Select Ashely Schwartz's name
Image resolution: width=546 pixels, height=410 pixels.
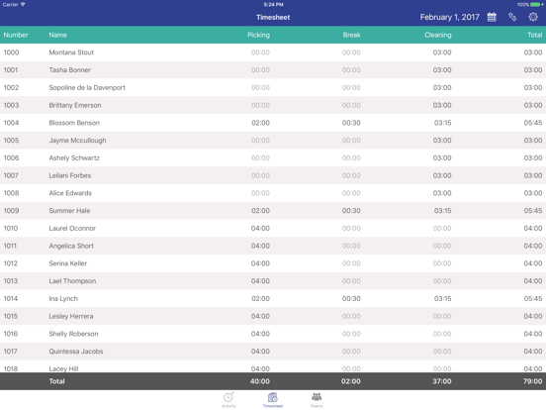[x=74, y=157]
